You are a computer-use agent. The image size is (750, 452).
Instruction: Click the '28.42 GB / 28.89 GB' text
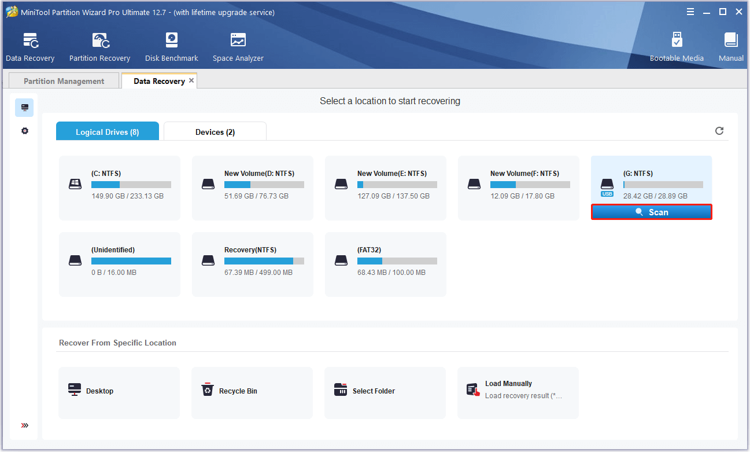point(655,196)
